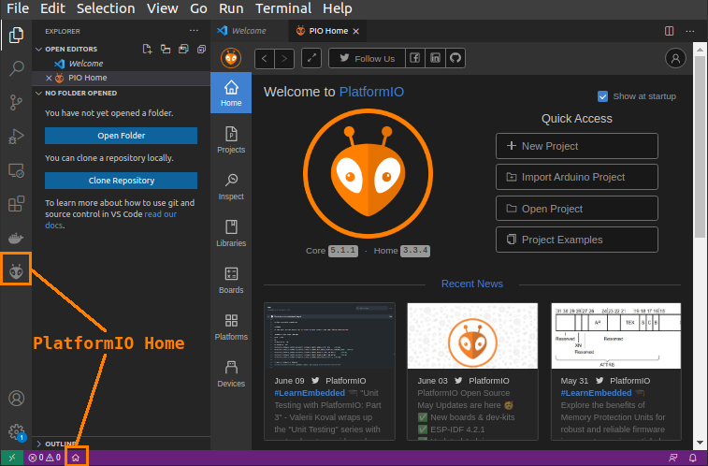
Task: Open the Search view in activity bar
Action: 16,68
